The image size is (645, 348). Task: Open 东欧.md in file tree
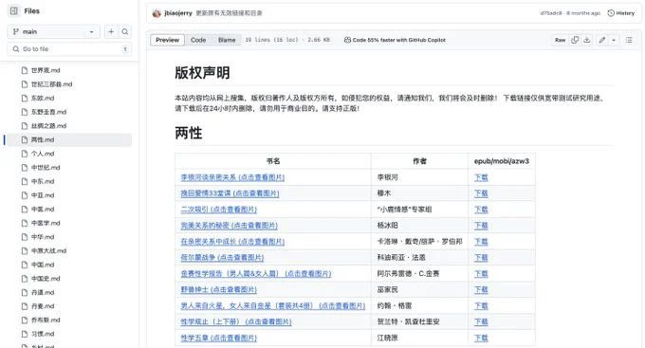[x=43, y=99]
